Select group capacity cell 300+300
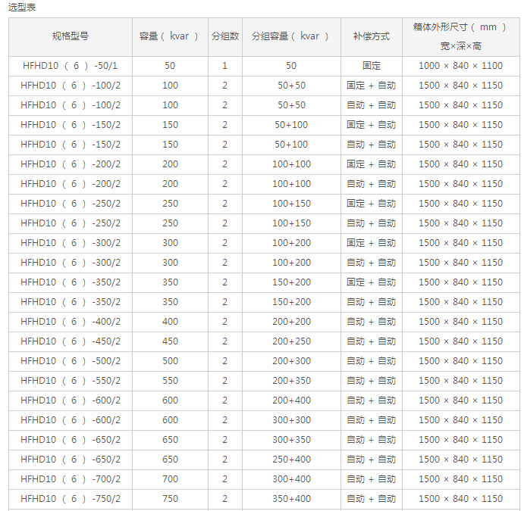The height and width of the screenshot is (511, 524). click(x=291, y=420)
